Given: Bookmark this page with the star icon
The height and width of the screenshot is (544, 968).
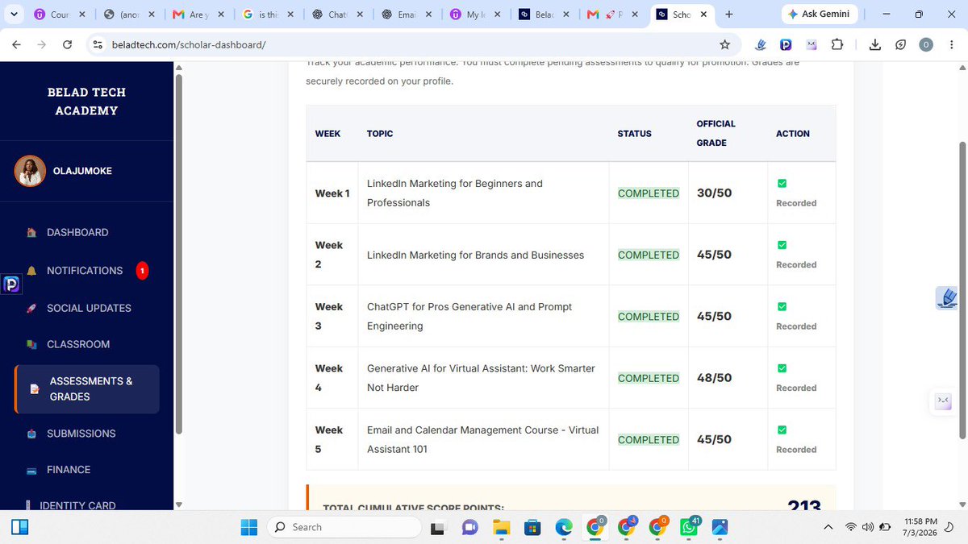Looking at the screenshot, I should pos(724,45).
